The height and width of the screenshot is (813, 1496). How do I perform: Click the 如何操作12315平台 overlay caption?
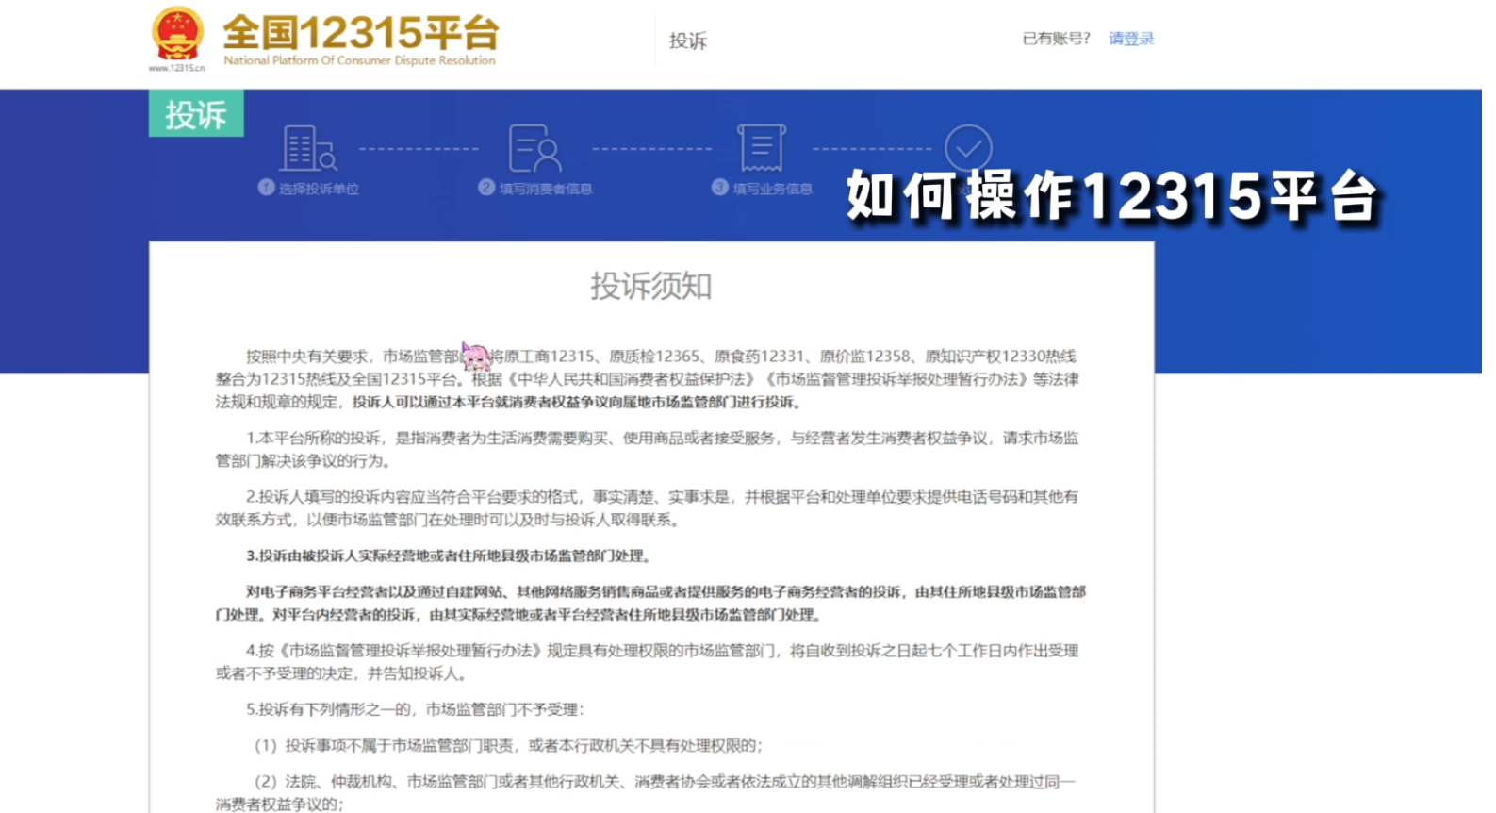(x=1112, y=196)
